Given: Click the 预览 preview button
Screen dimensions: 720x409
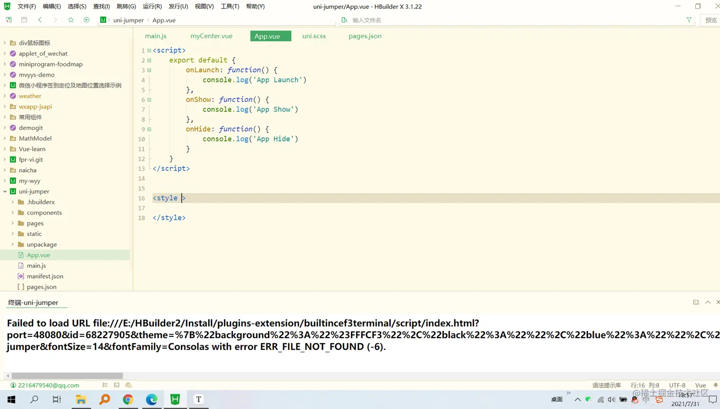Looking at the screenshot, I should click(x=711, y=20).
